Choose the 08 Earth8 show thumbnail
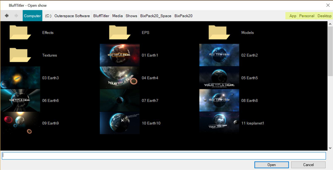The height and width of the screenshot is (170, 333). (x=219, y=101)
